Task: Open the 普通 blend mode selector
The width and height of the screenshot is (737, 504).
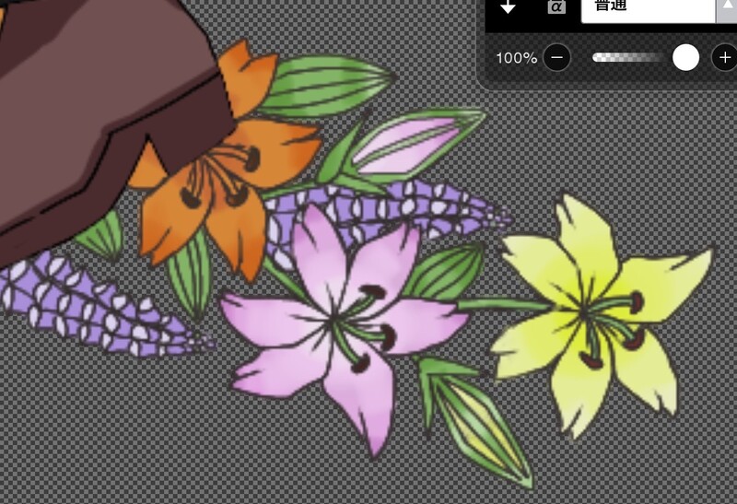Action: point(648,9)
